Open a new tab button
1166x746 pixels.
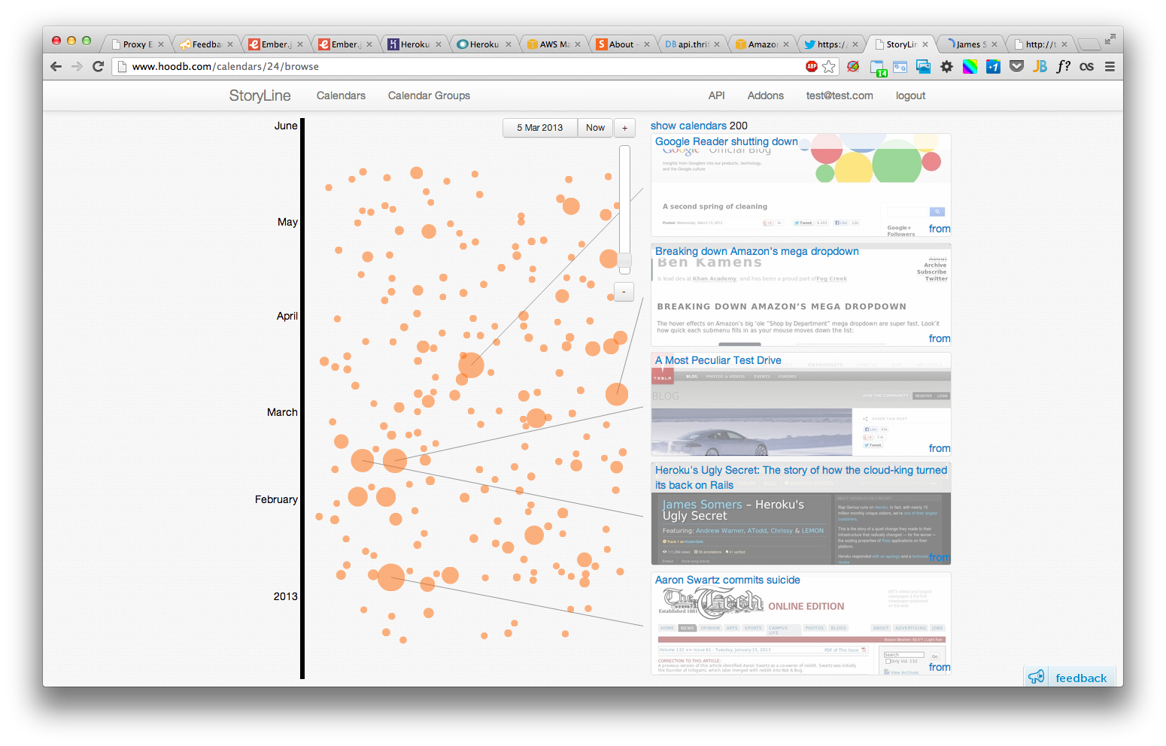click(x=1089, y=44)
